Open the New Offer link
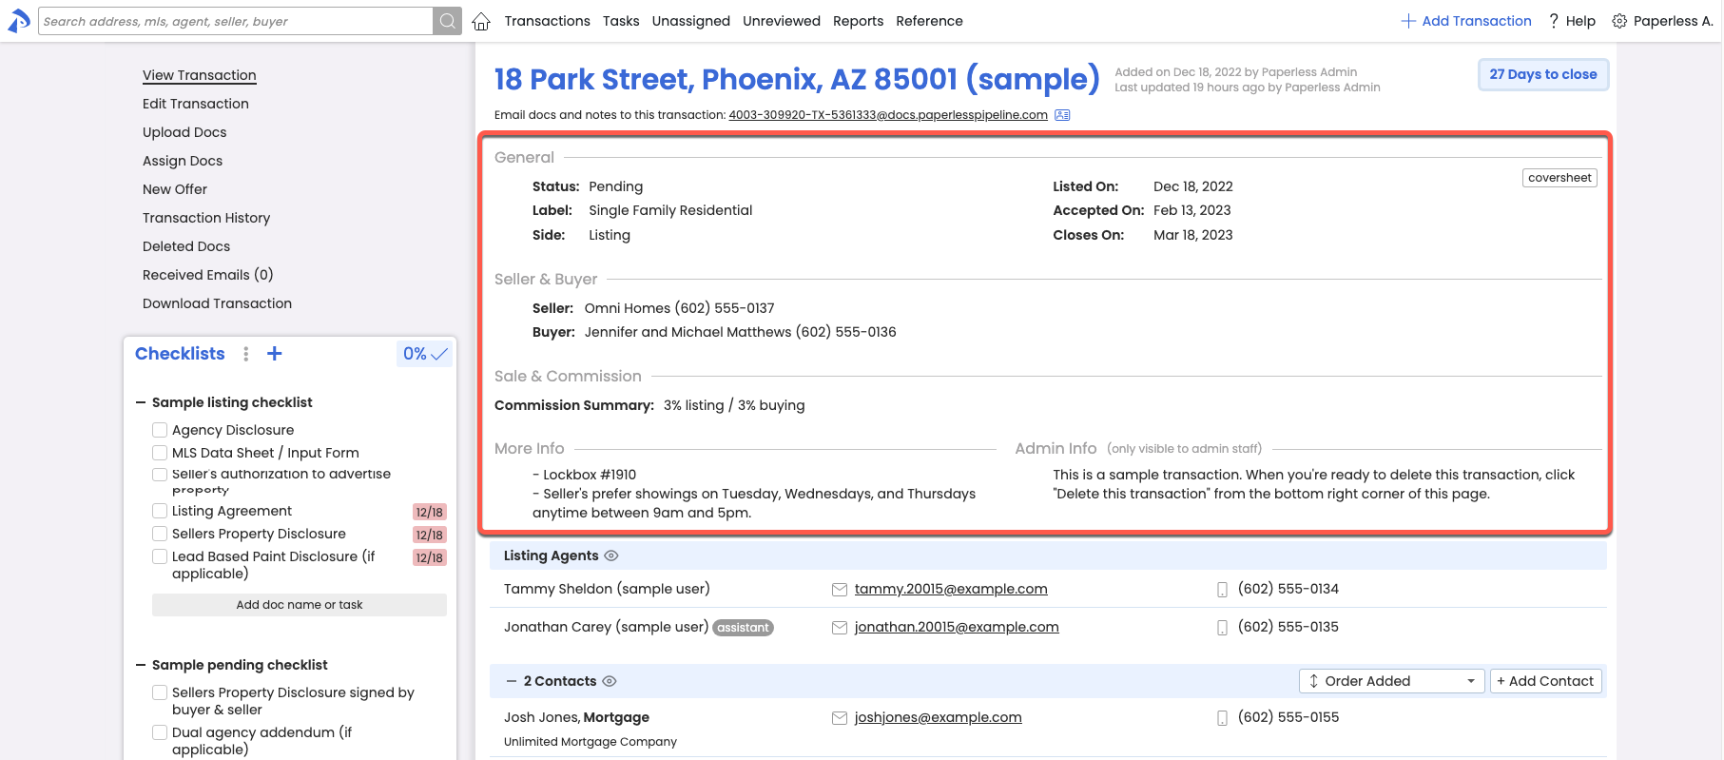 pyautogui.click(x=175, y=189)
